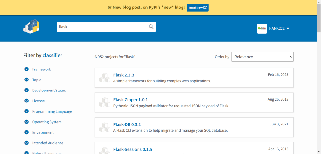Click the search box containing flask

pos(102,27)
